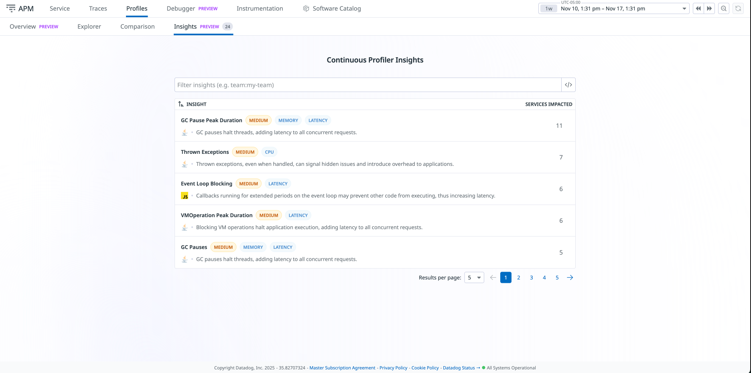Click the 1w time preset badge
This screenshot has height=373, width=751.
tap(548, 8)
